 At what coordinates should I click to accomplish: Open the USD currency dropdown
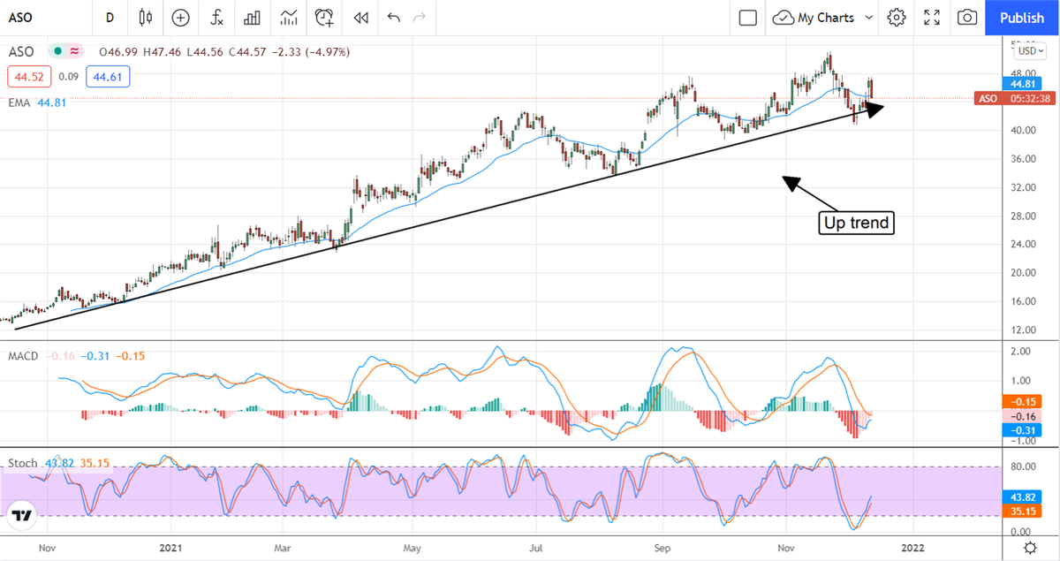click(1026, 51)
